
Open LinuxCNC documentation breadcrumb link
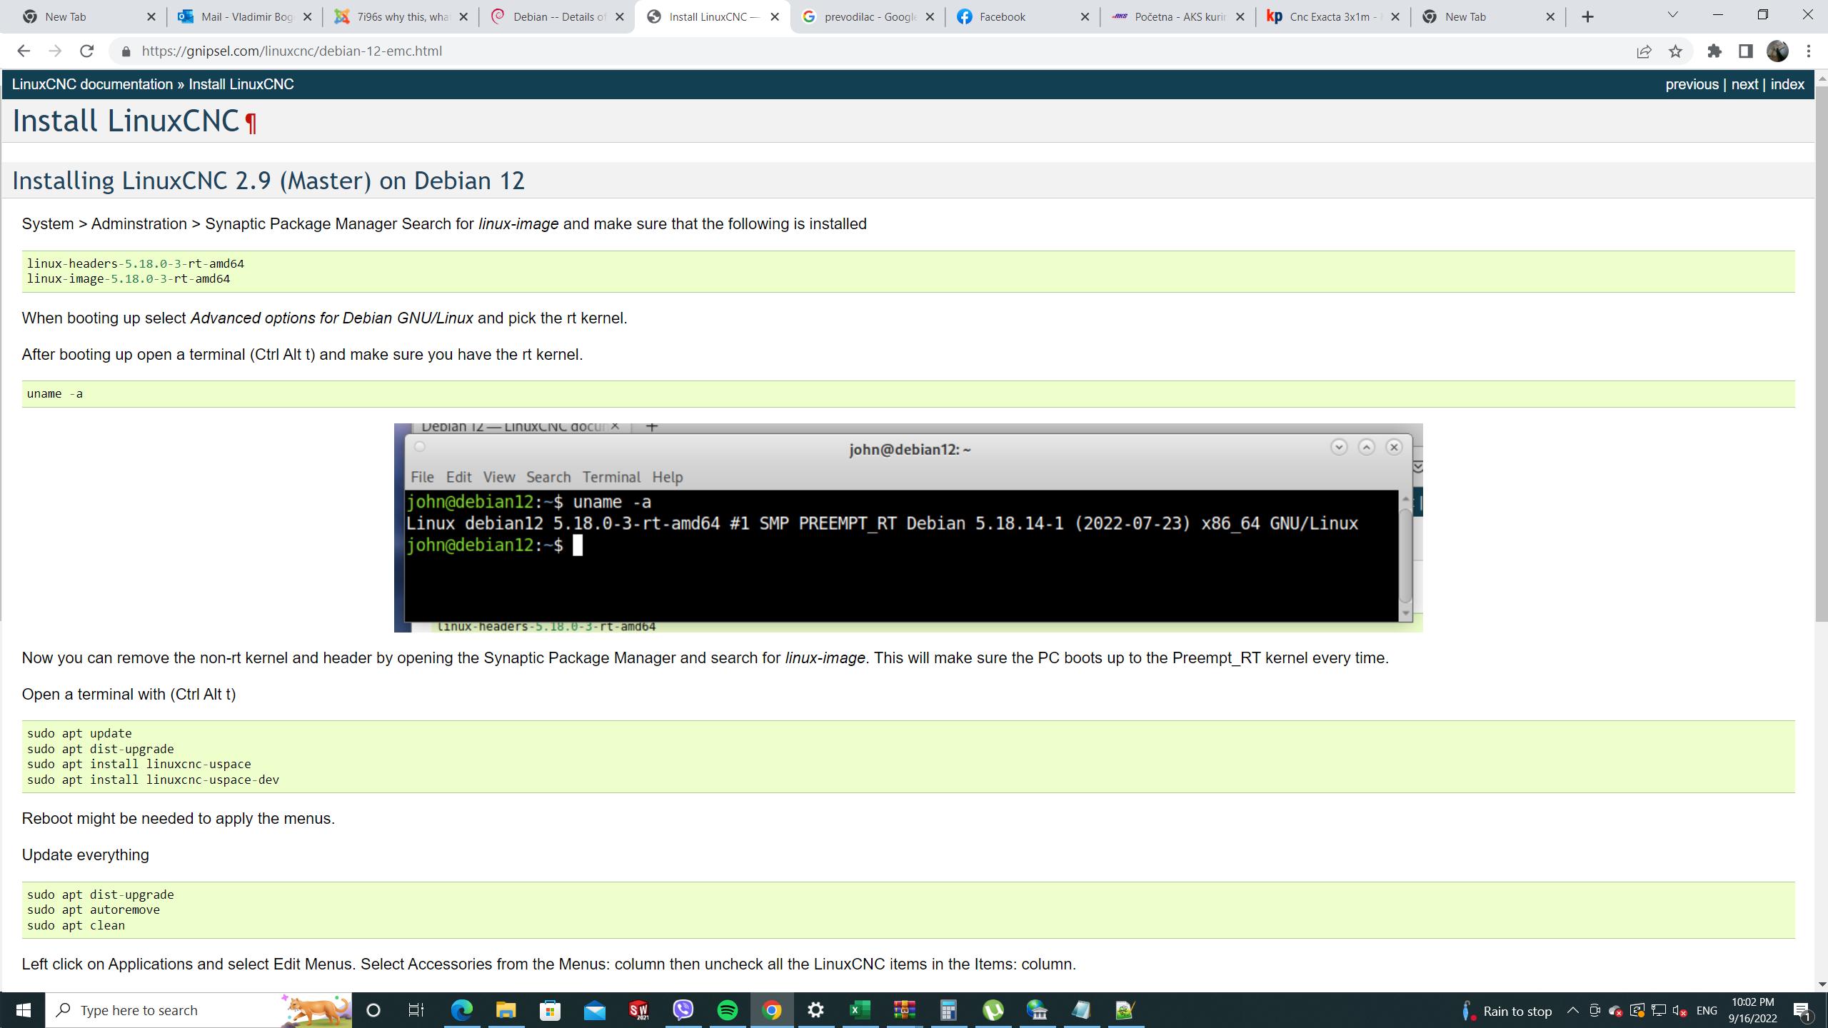click(x=92, y=84)
